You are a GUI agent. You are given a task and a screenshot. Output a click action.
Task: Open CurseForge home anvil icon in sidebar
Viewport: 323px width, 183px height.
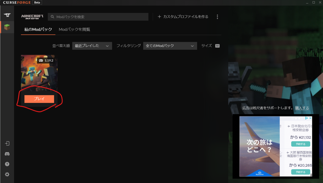click(x=7, y=15)
